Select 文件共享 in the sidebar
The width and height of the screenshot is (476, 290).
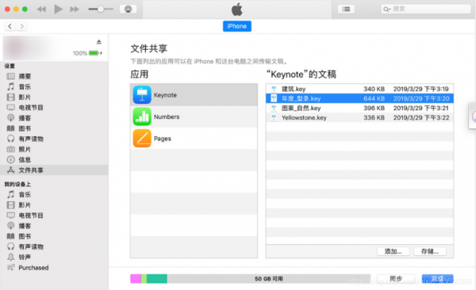coord(54,170)
